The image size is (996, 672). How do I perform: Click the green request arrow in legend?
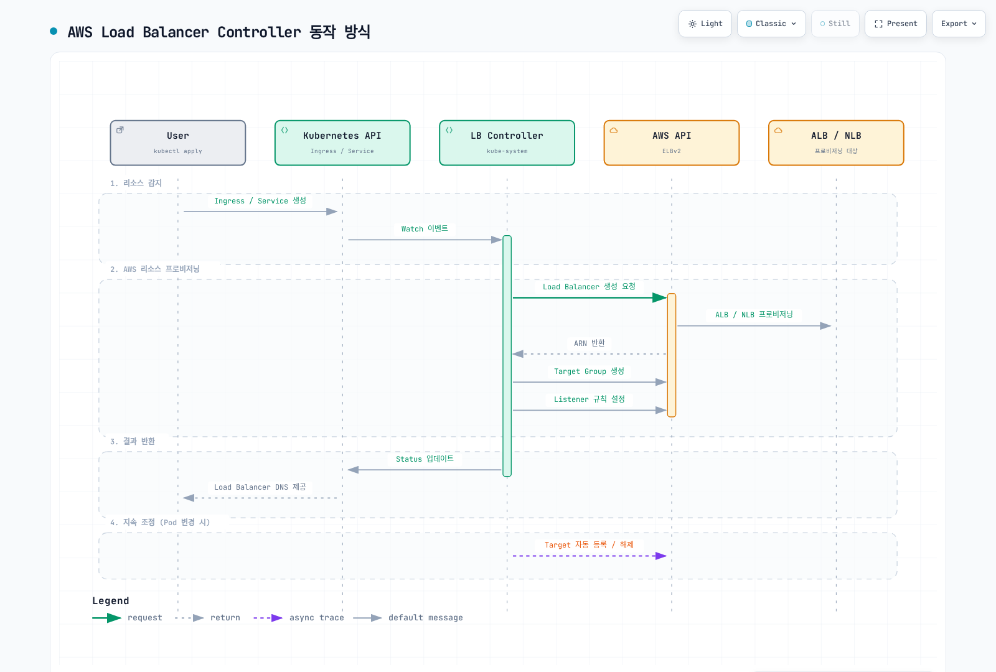click(x=106, y=618)
